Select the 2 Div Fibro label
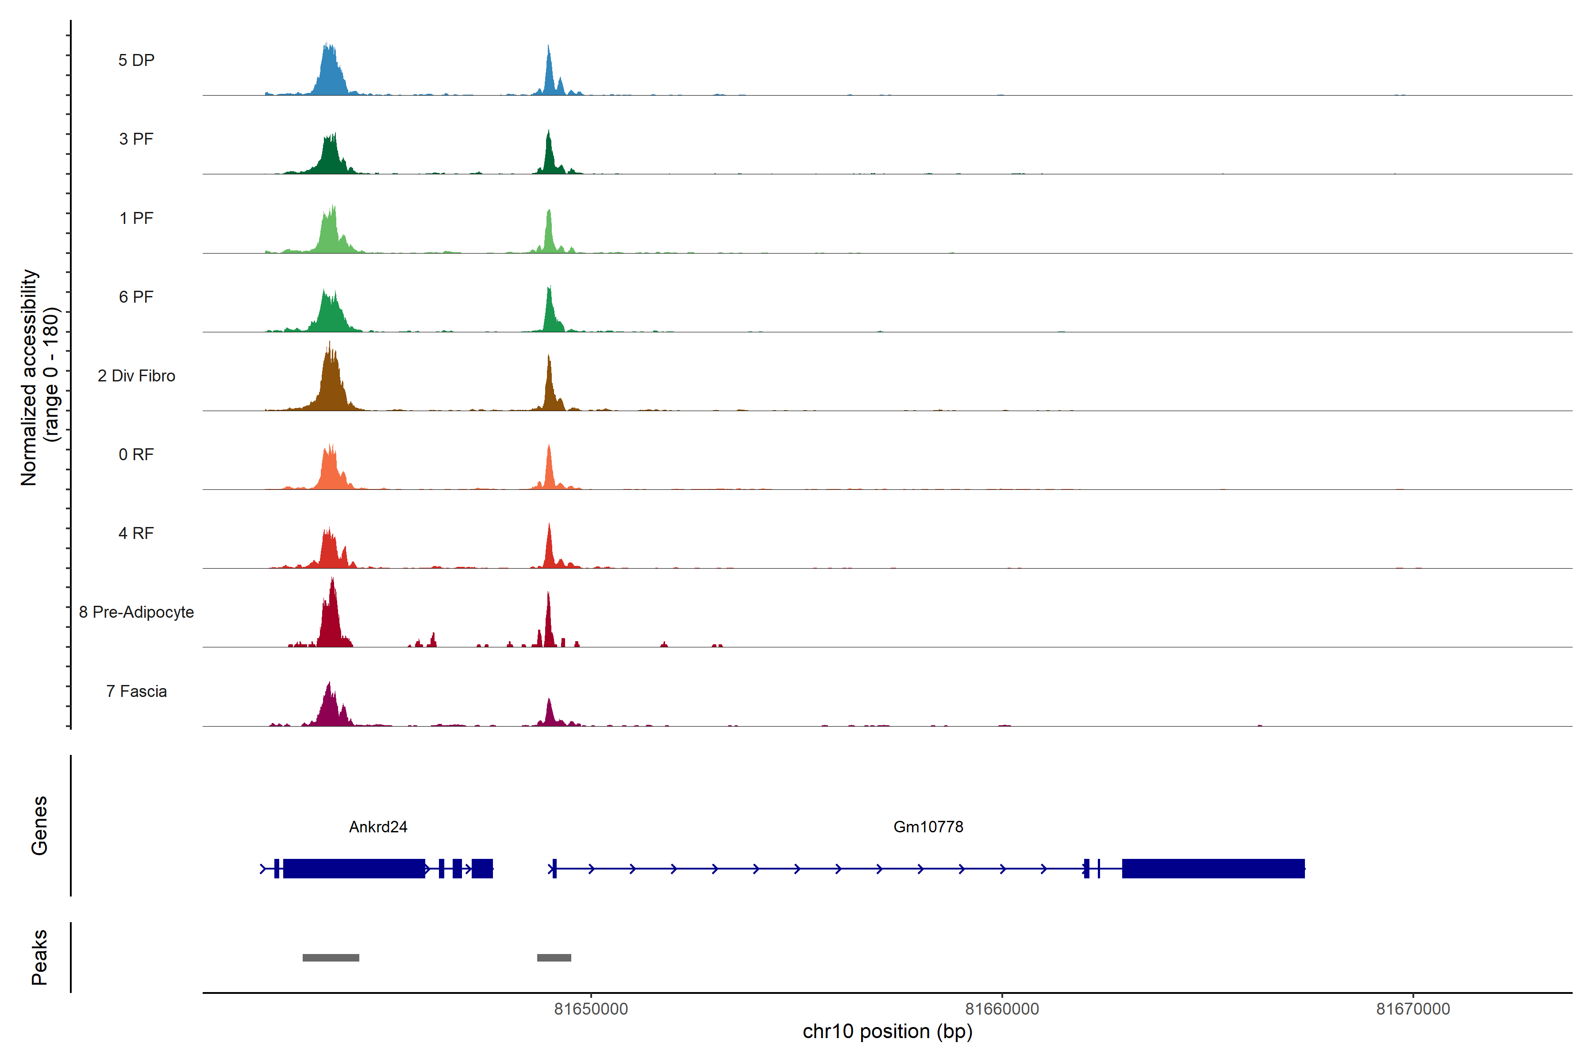 [x=136, y=376]
